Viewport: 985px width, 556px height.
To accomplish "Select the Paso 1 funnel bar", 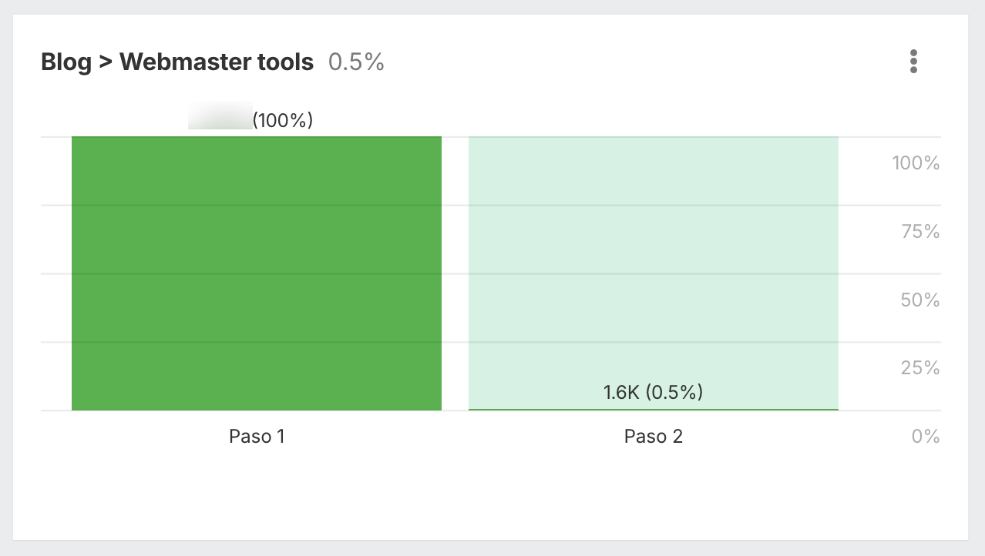I will (256, 272).
